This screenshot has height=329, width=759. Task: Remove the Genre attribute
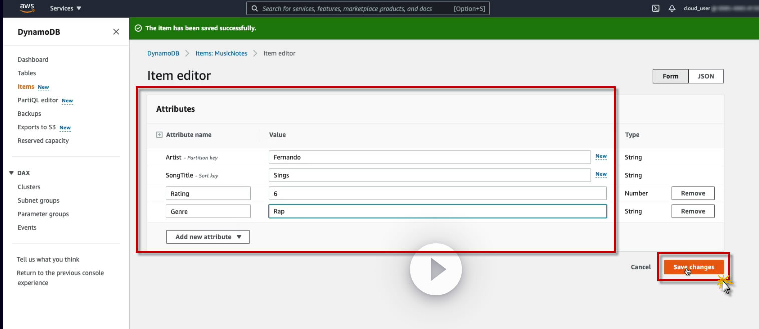[x=693, y=211]
